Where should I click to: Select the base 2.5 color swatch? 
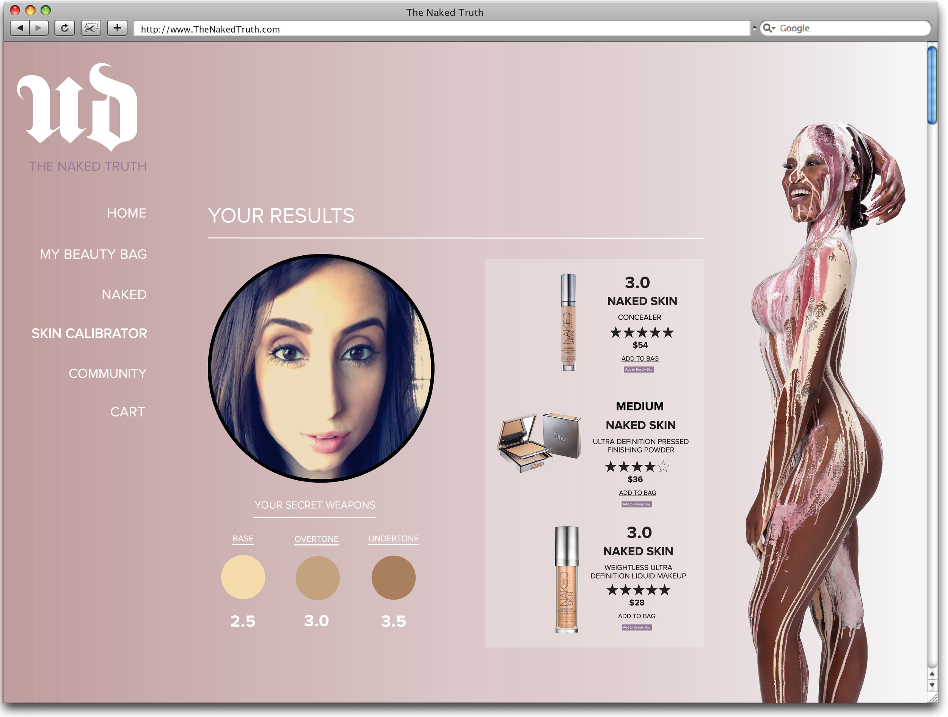243,577
